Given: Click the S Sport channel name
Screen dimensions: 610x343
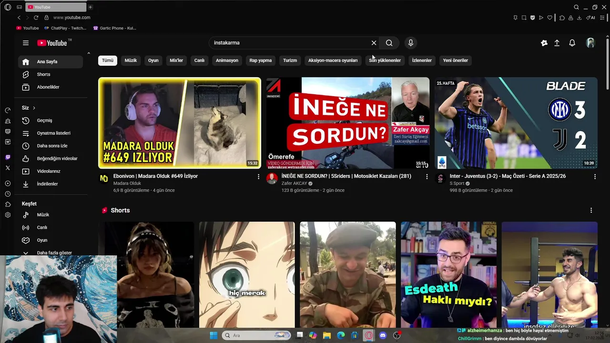Looking at the screenshot, I should pos(457,183).
